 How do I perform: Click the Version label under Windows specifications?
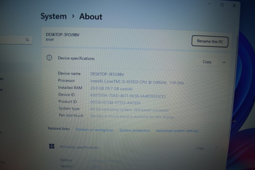point(67,166)
